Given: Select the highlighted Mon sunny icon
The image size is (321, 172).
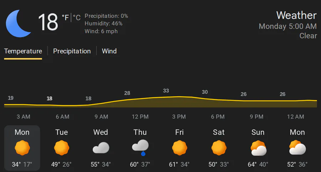Looking at the screenshot, I should click(22, 147).
